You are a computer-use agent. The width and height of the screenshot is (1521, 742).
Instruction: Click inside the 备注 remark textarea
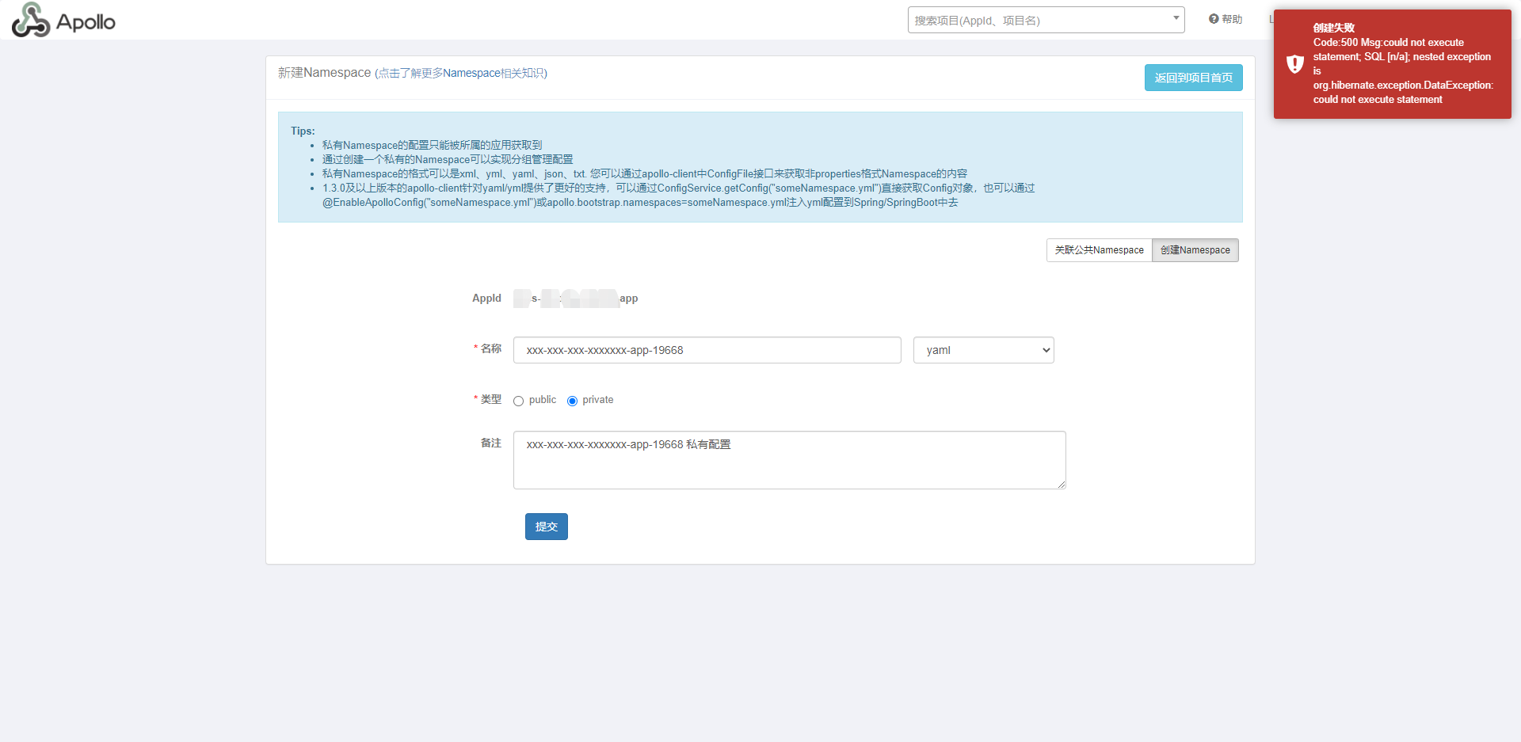click(x=789, y=459)
